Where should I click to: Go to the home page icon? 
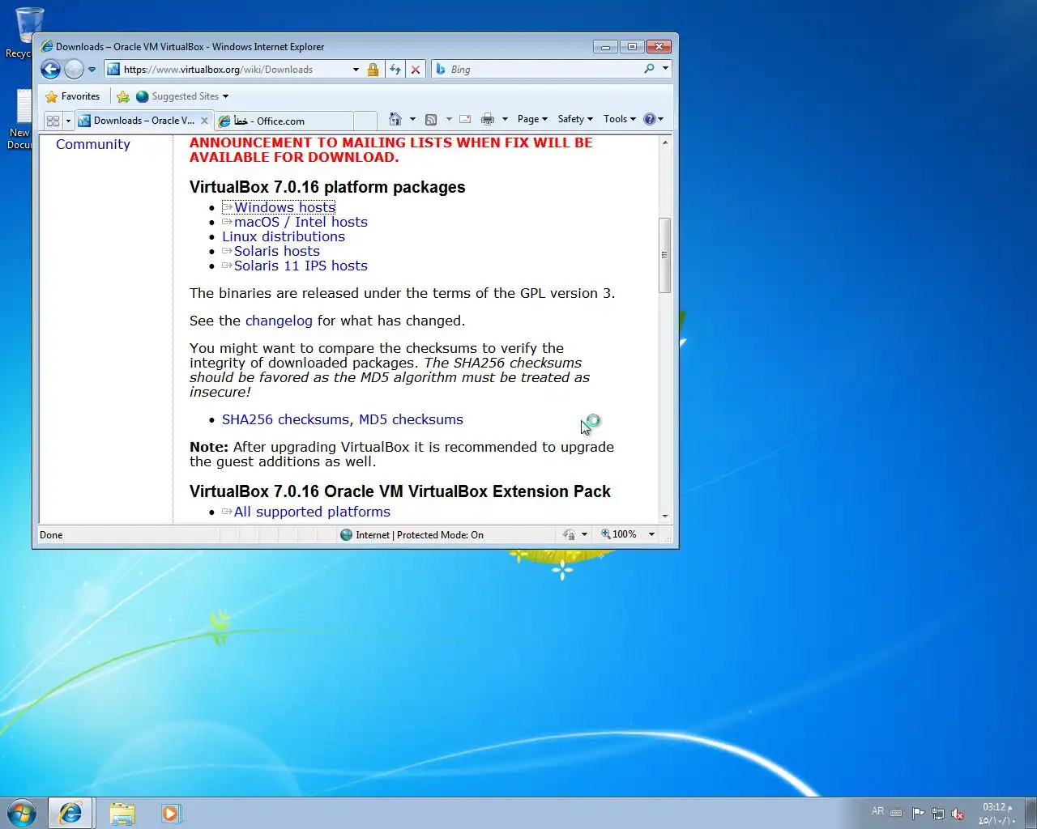[x=395, y=119]
